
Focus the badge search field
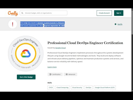(44, 13)
